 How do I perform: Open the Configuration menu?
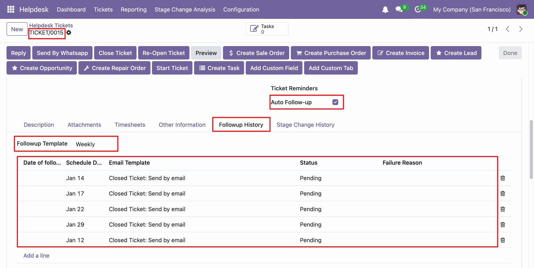pos(241,10)
